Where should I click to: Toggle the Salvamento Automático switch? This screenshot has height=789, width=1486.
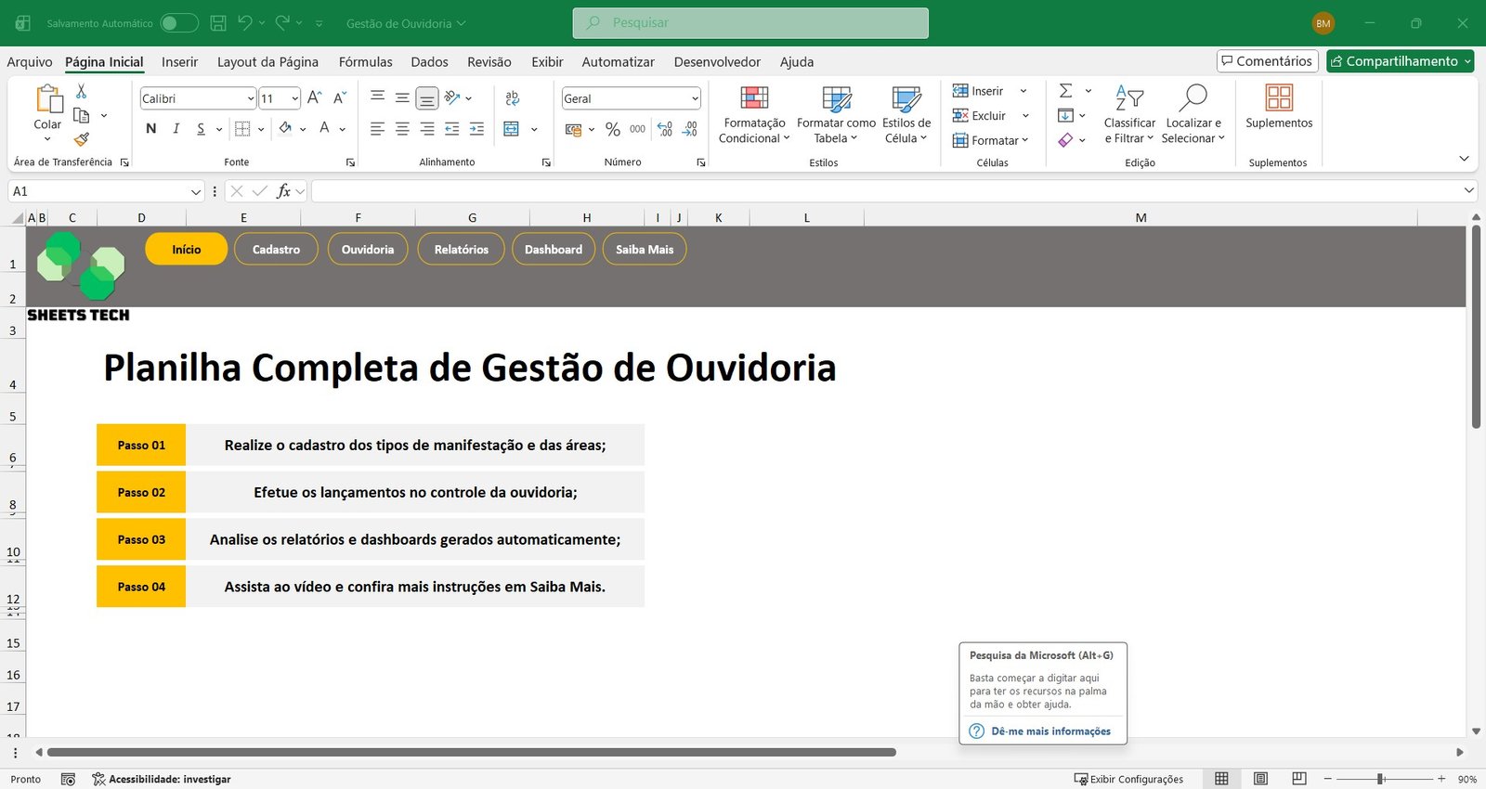coord(178,23)
